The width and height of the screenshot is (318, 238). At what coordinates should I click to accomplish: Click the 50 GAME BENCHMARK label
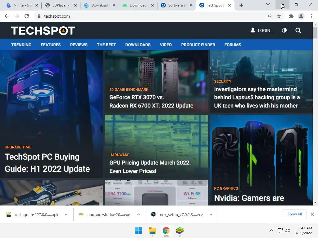pyautogui.click(x=129, y=90)
